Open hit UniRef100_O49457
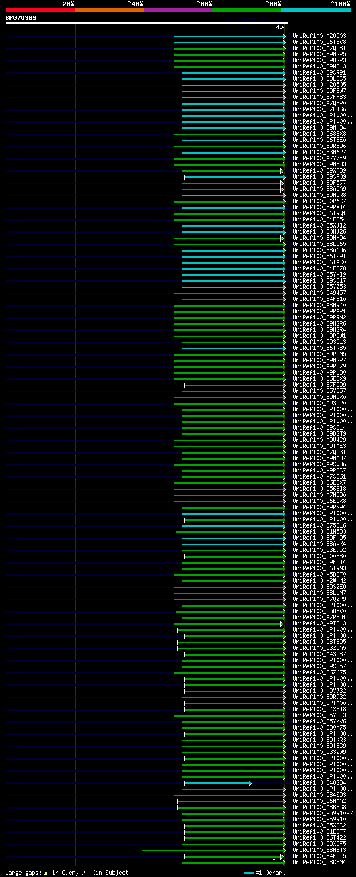The width and height of the screenshot is (356, 877). coord(319,293)
